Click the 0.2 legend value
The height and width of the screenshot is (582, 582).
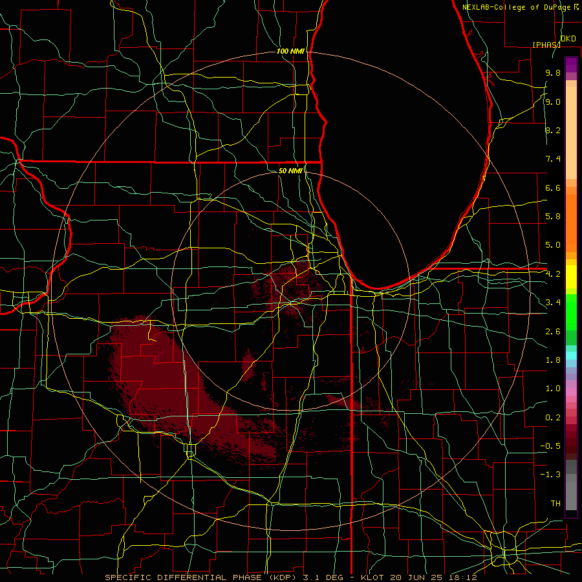click(x=553, y=418)
